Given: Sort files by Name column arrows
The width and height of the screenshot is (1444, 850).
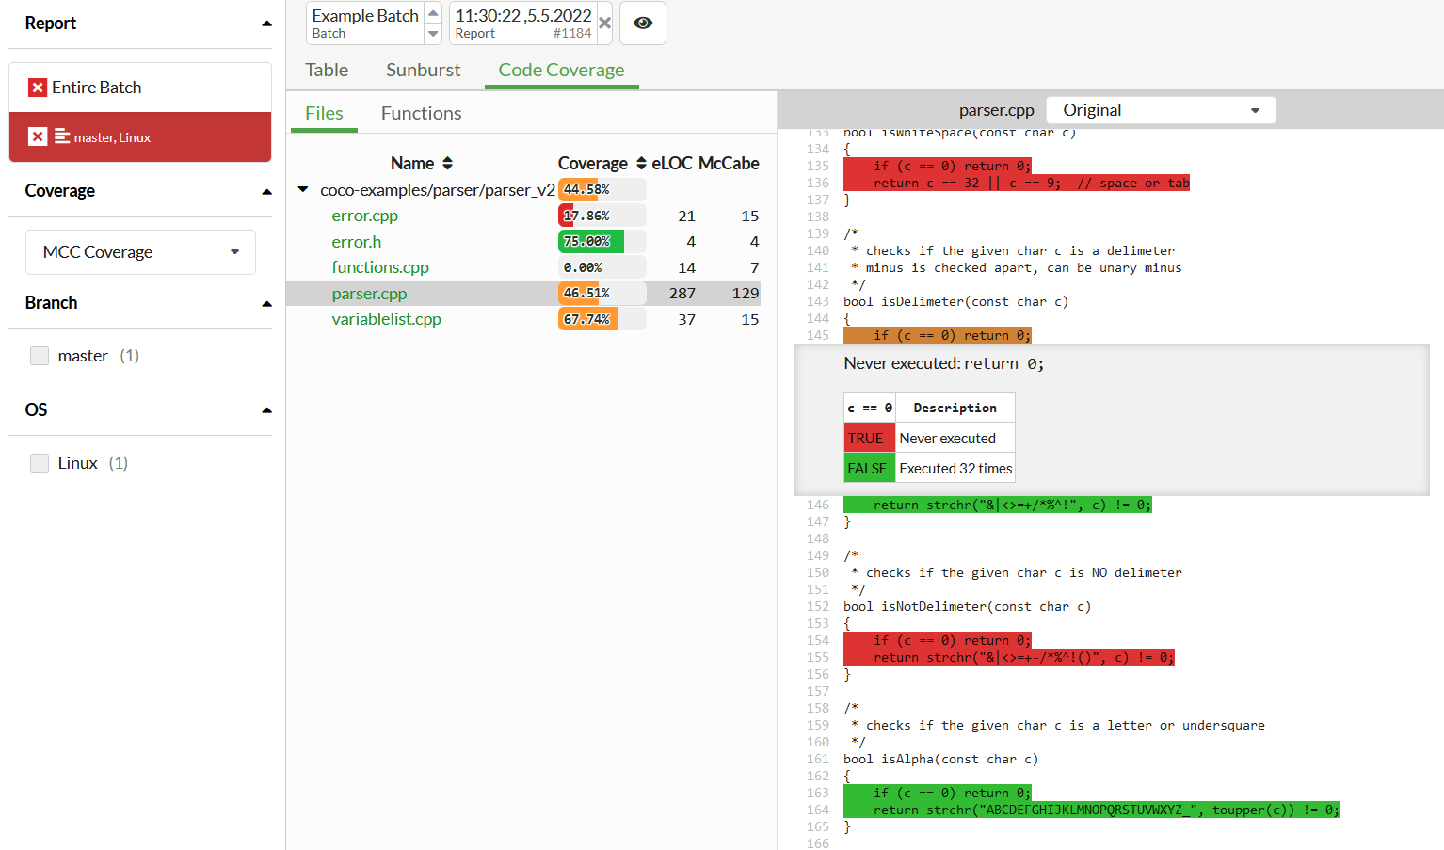Looking at the screenshot, I should coord(447,164).
